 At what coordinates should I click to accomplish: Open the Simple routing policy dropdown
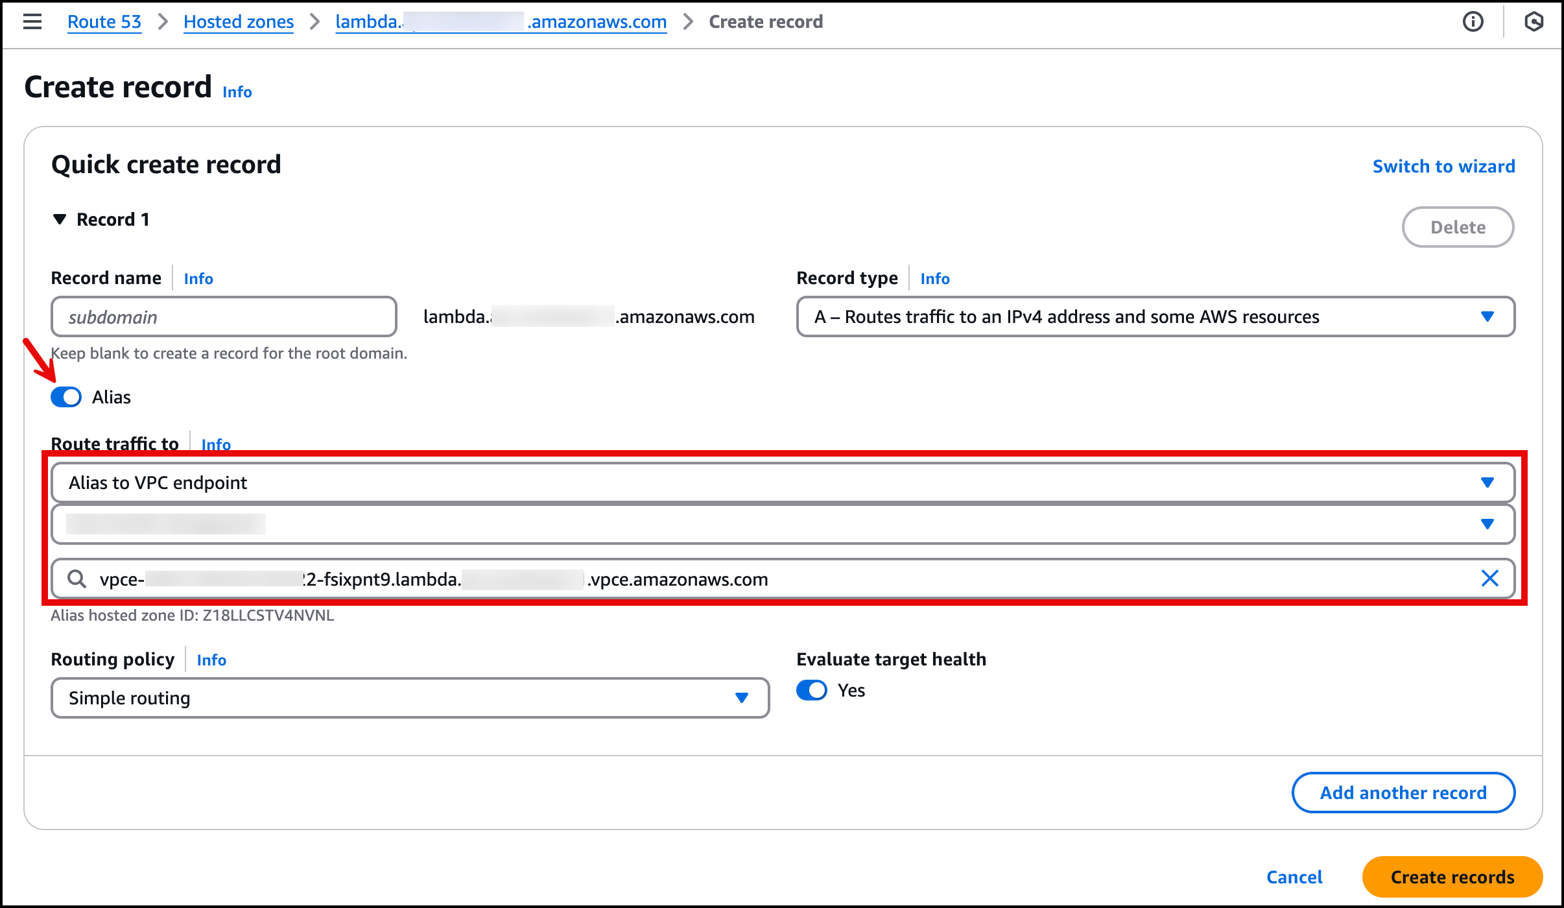pyautogui.click(x=410, y=698)
